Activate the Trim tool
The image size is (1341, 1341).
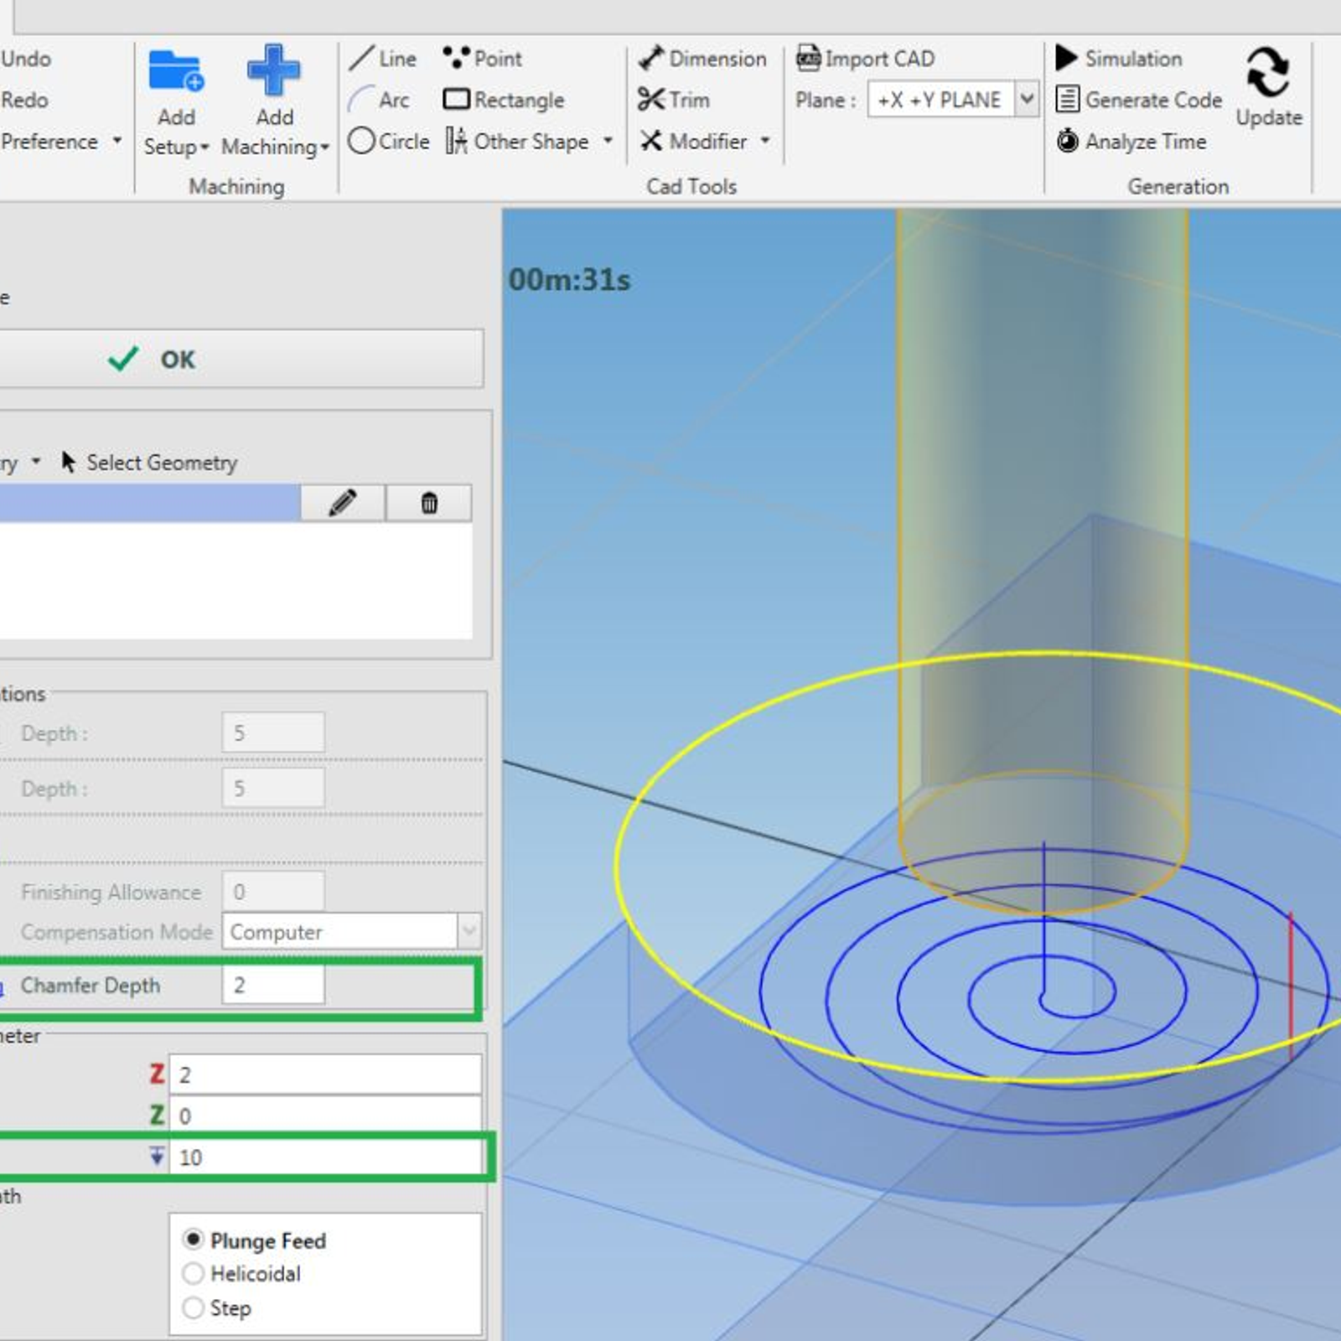click(x=674, y=100)
